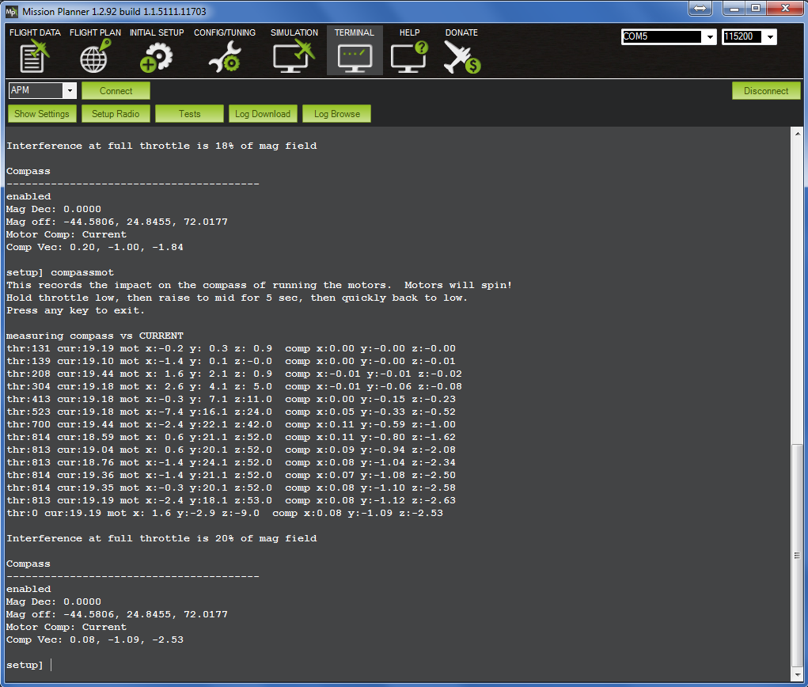Open the Initial Setup gear icon
This screenshot has width=808, height=687.
pos(156,57)
